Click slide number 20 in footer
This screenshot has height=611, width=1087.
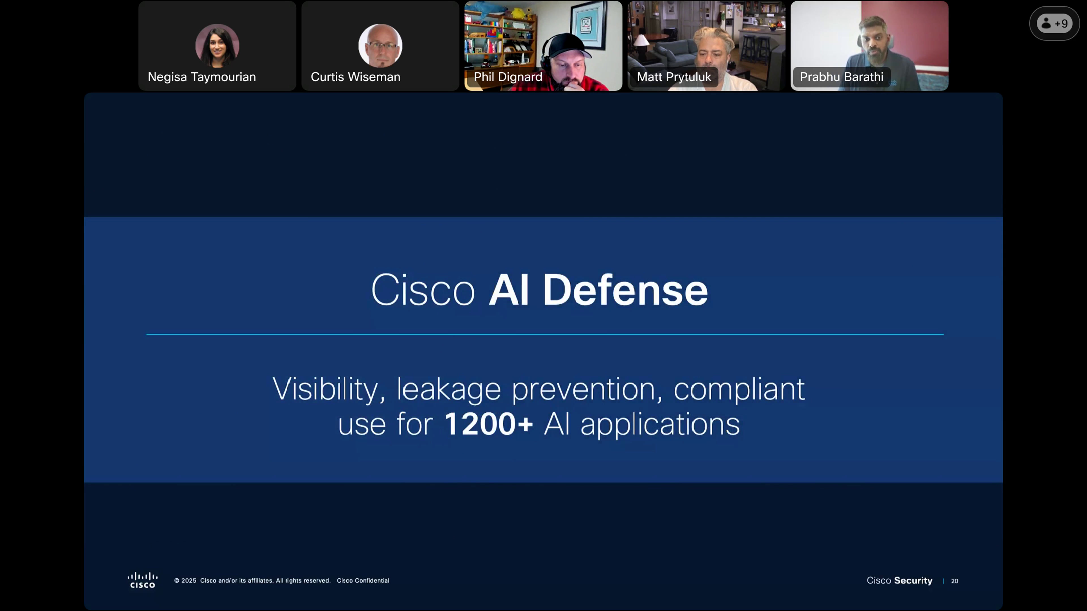pyautogui.click(x=955, y=581)
